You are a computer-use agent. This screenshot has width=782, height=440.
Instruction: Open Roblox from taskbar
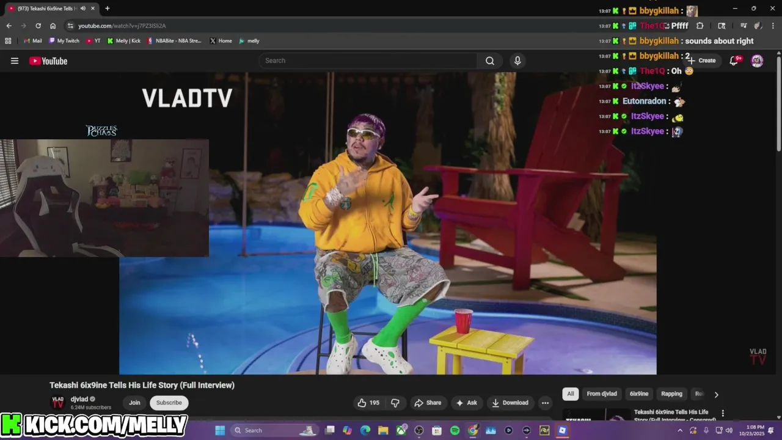point(562,430)
